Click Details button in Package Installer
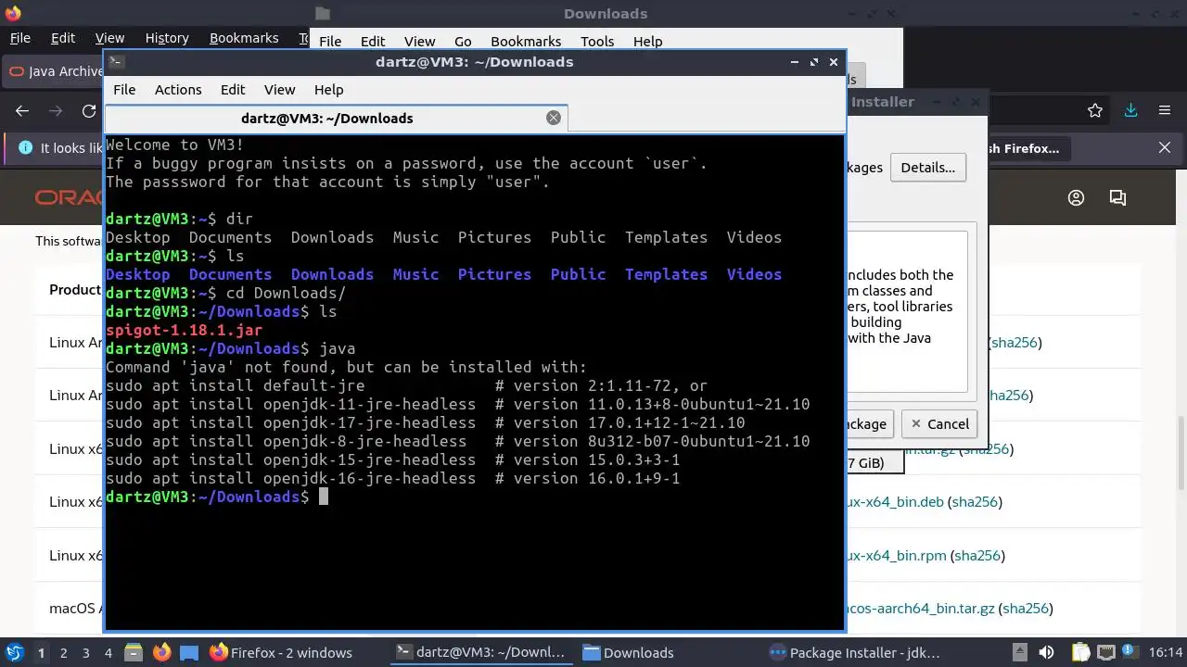Viewport: 1187px width, 667px height. 927,168
